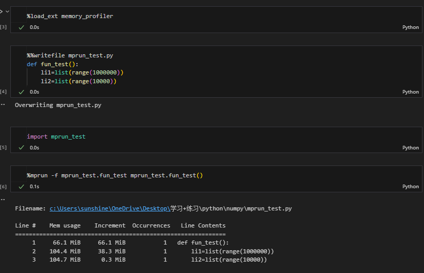Click execution count [3] label
Screen dimensions: 424x273
pyautogui.click(x=3, y=27)
